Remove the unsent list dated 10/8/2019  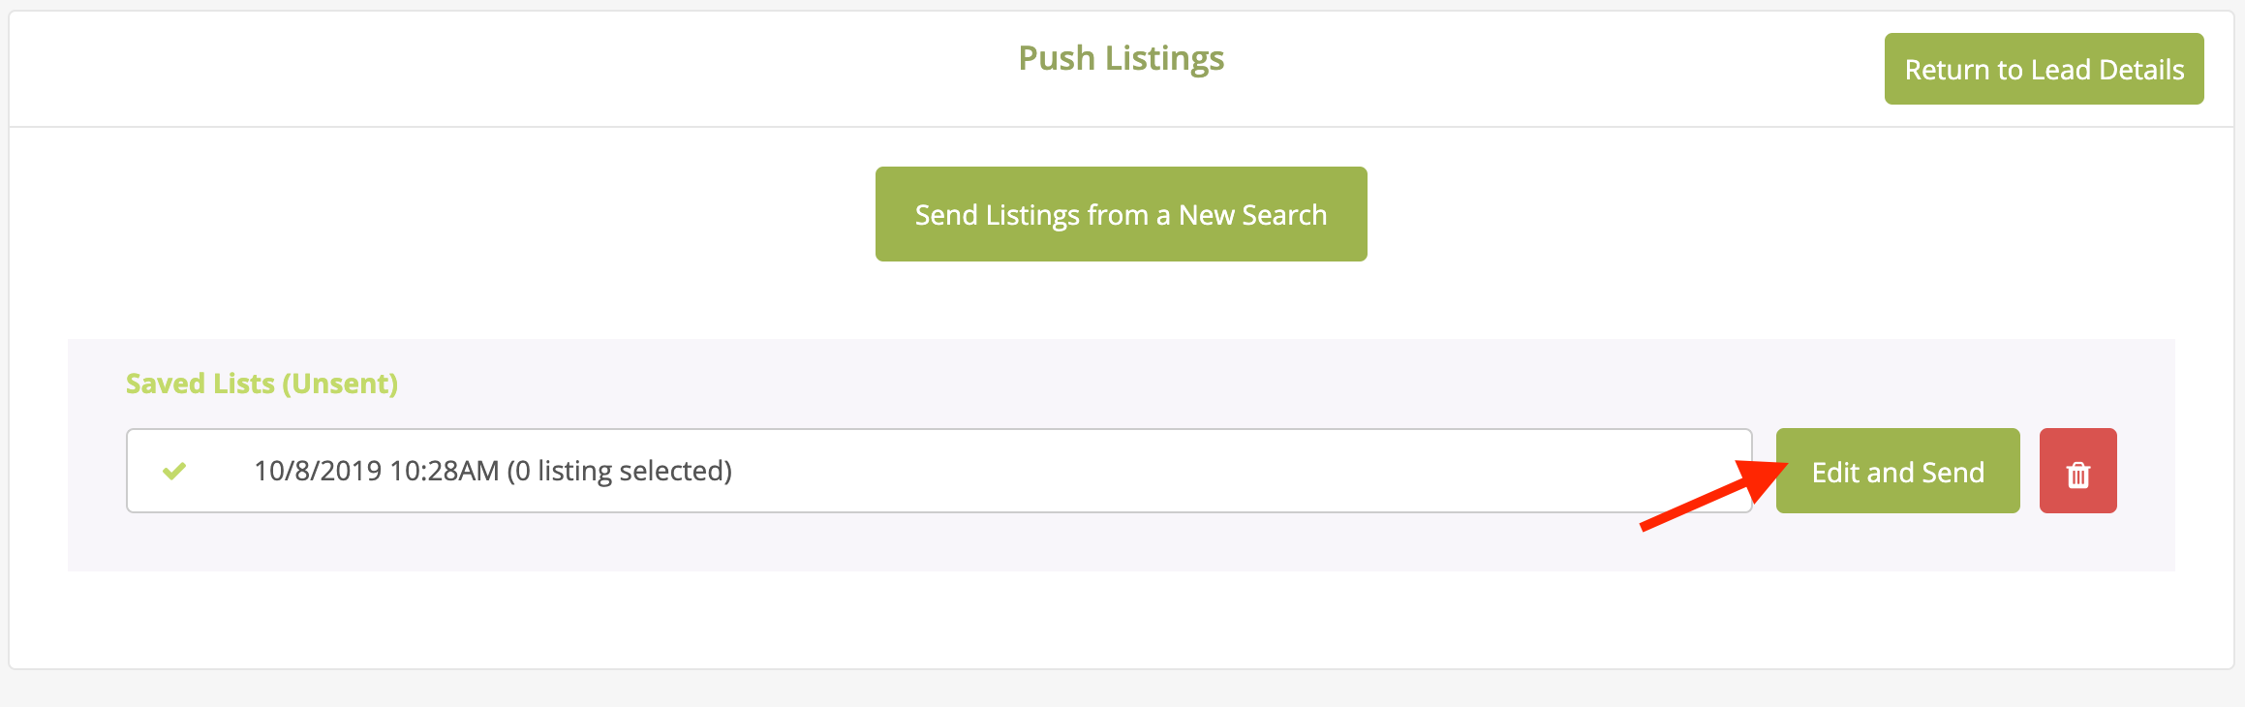pos(2077,472)
